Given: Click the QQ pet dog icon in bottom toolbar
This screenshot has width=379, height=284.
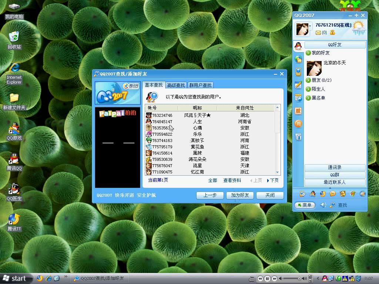Looking at the screenshot, I should [x=342, y=194].
